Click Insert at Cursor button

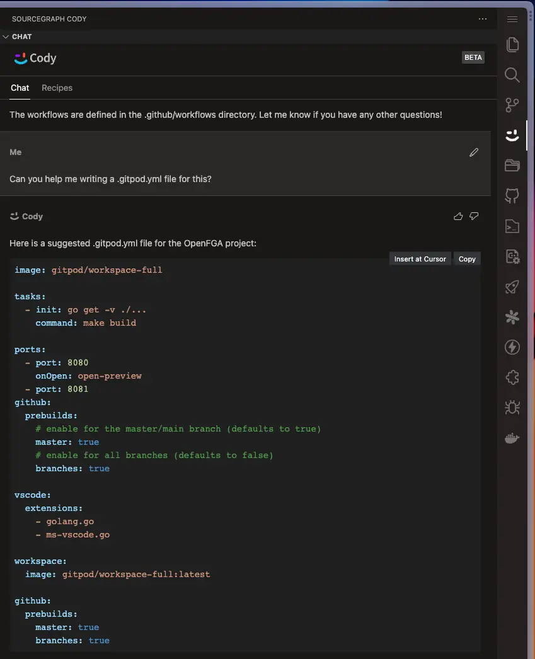[x=420, y=259]
